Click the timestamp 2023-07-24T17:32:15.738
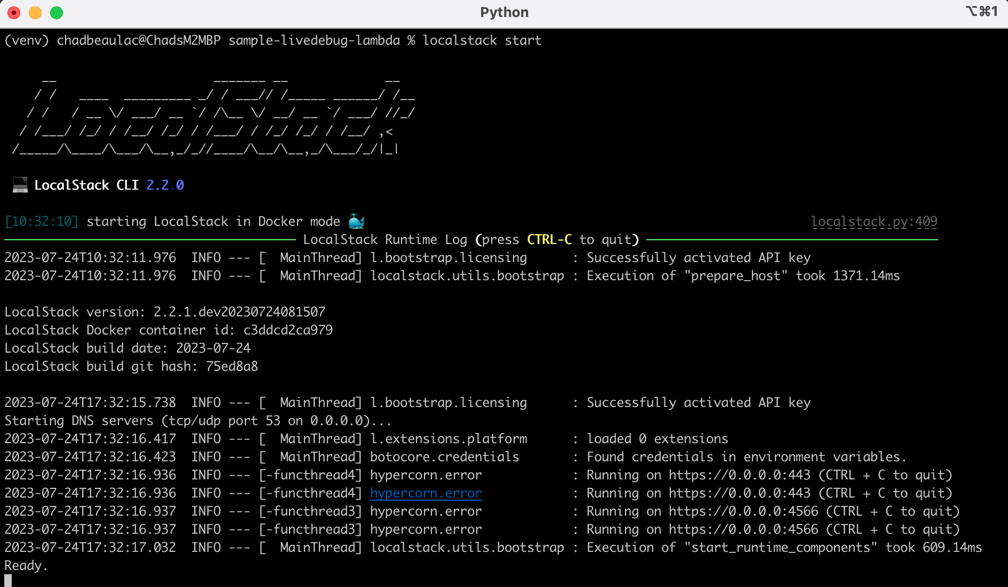 pos(90,403)
